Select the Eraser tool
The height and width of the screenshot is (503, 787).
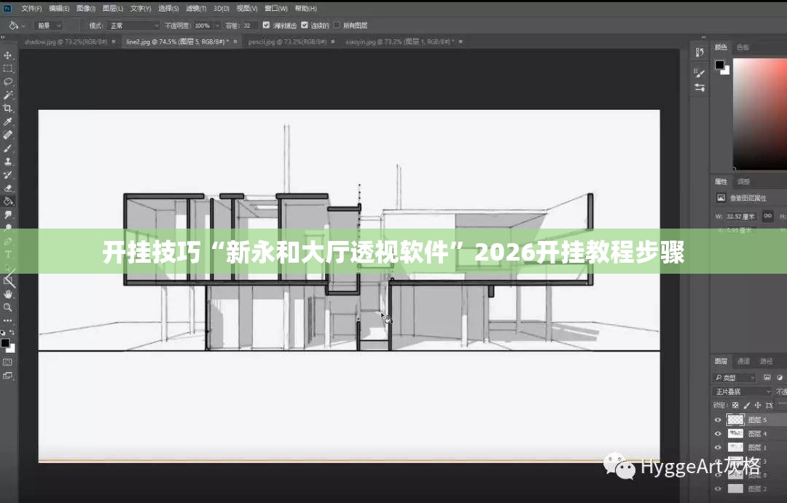tap(7, 188)
